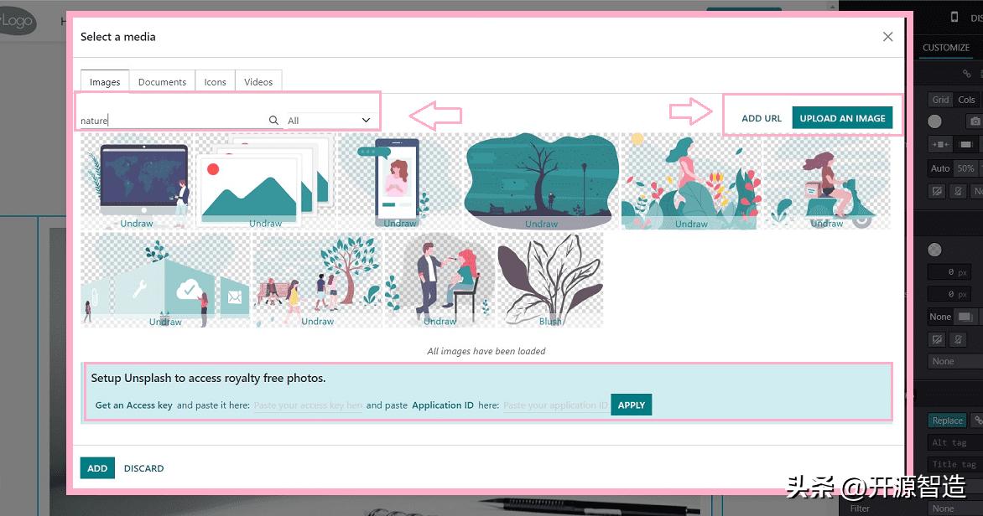
Task: Click the search field containing 'nature'
Action: click(x=173, y=121)
